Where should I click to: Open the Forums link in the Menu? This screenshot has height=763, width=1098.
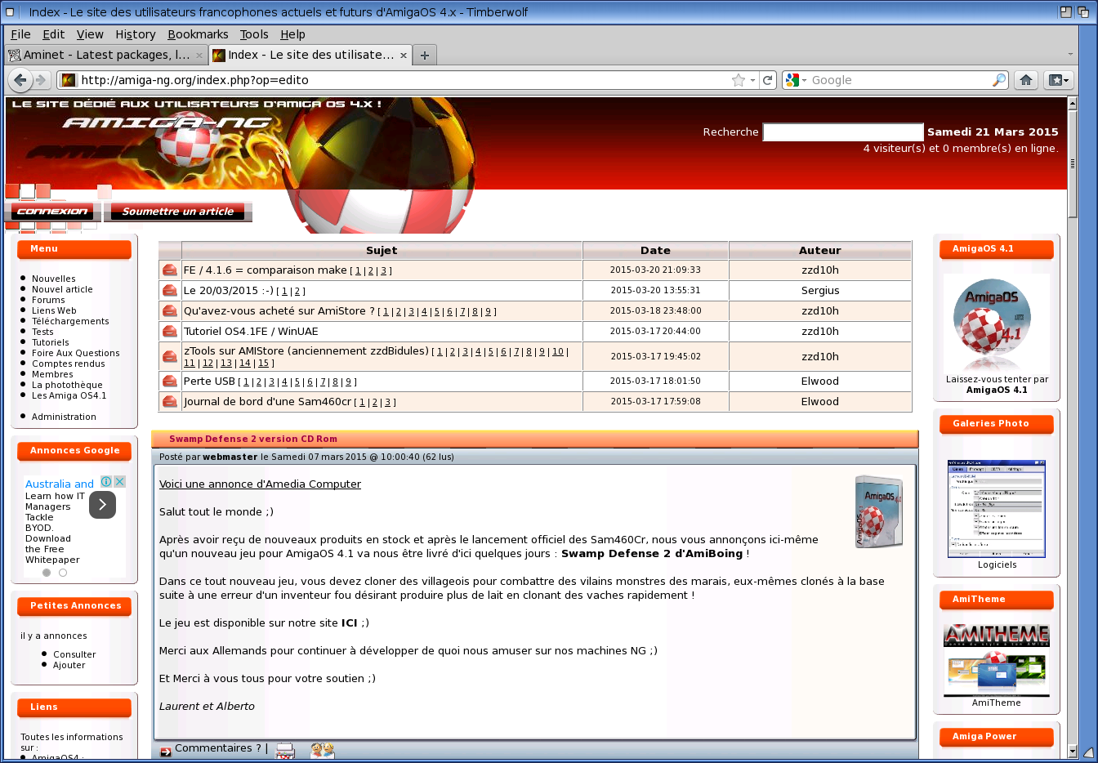point(48,300)
